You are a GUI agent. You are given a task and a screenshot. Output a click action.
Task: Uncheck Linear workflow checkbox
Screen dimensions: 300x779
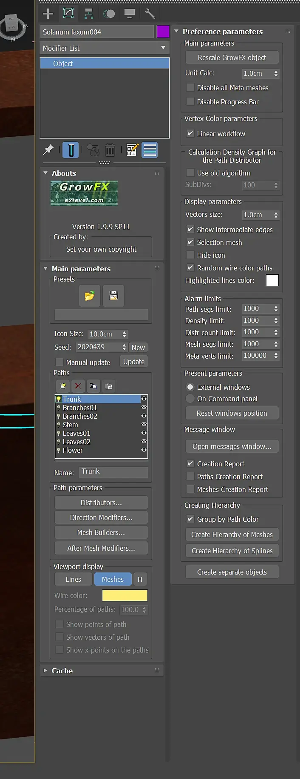[190, 134]
